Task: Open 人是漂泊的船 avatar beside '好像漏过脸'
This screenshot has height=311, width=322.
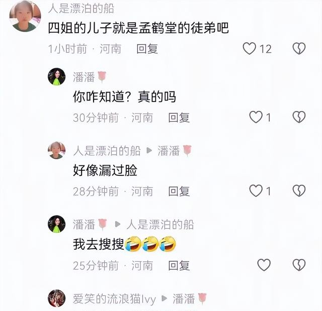Action: (57, 150)
